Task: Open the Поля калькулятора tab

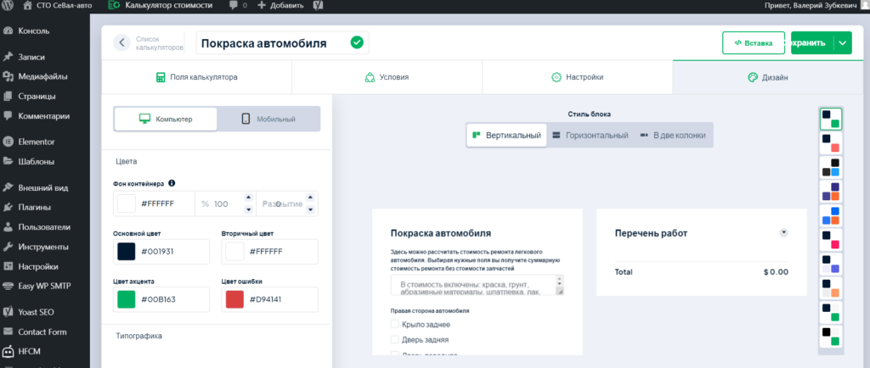Action: pos(197,77)
